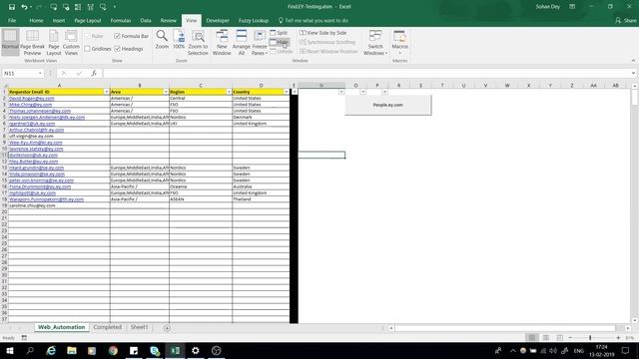Select Page Break Preview in status bar
This screenshot has height=359, width=639.
(x=559, y=338)
